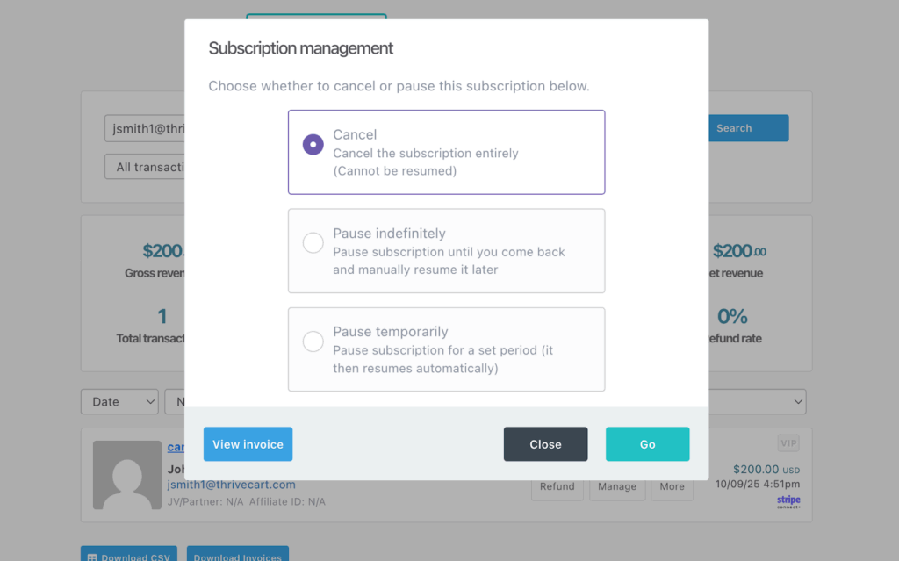Click the jsmith1@thrivecart.com email link
Screen dimensions: 899x561
[x=232, y=485]
